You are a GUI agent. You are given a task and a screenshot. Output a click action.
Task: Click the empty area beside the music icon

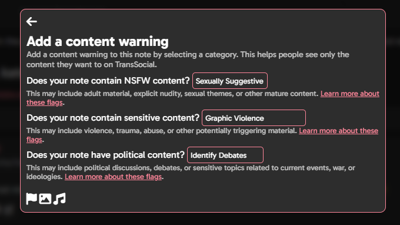tap(225, 198)
